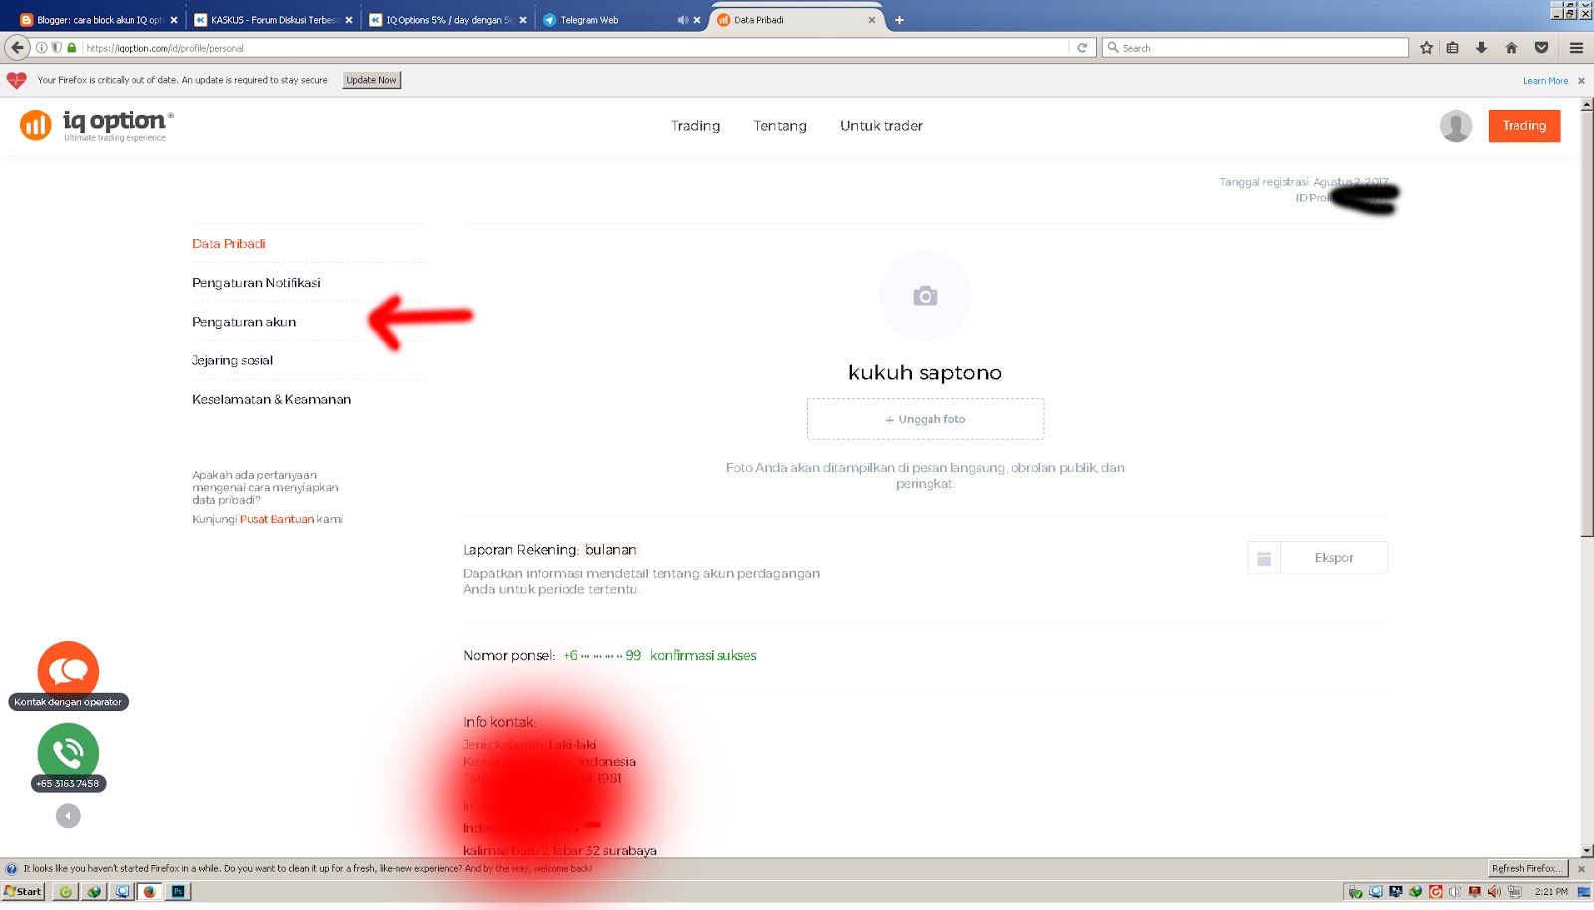1594x910 pixels.
Task: Collapse the contact widgets arrow button
Action: coord(68,816)
